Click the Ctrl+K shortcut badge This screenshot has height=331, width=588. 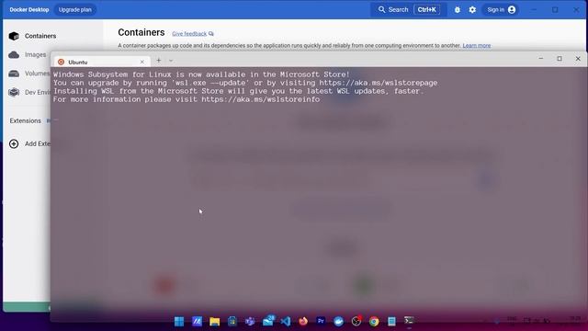[x=427, y=10]
